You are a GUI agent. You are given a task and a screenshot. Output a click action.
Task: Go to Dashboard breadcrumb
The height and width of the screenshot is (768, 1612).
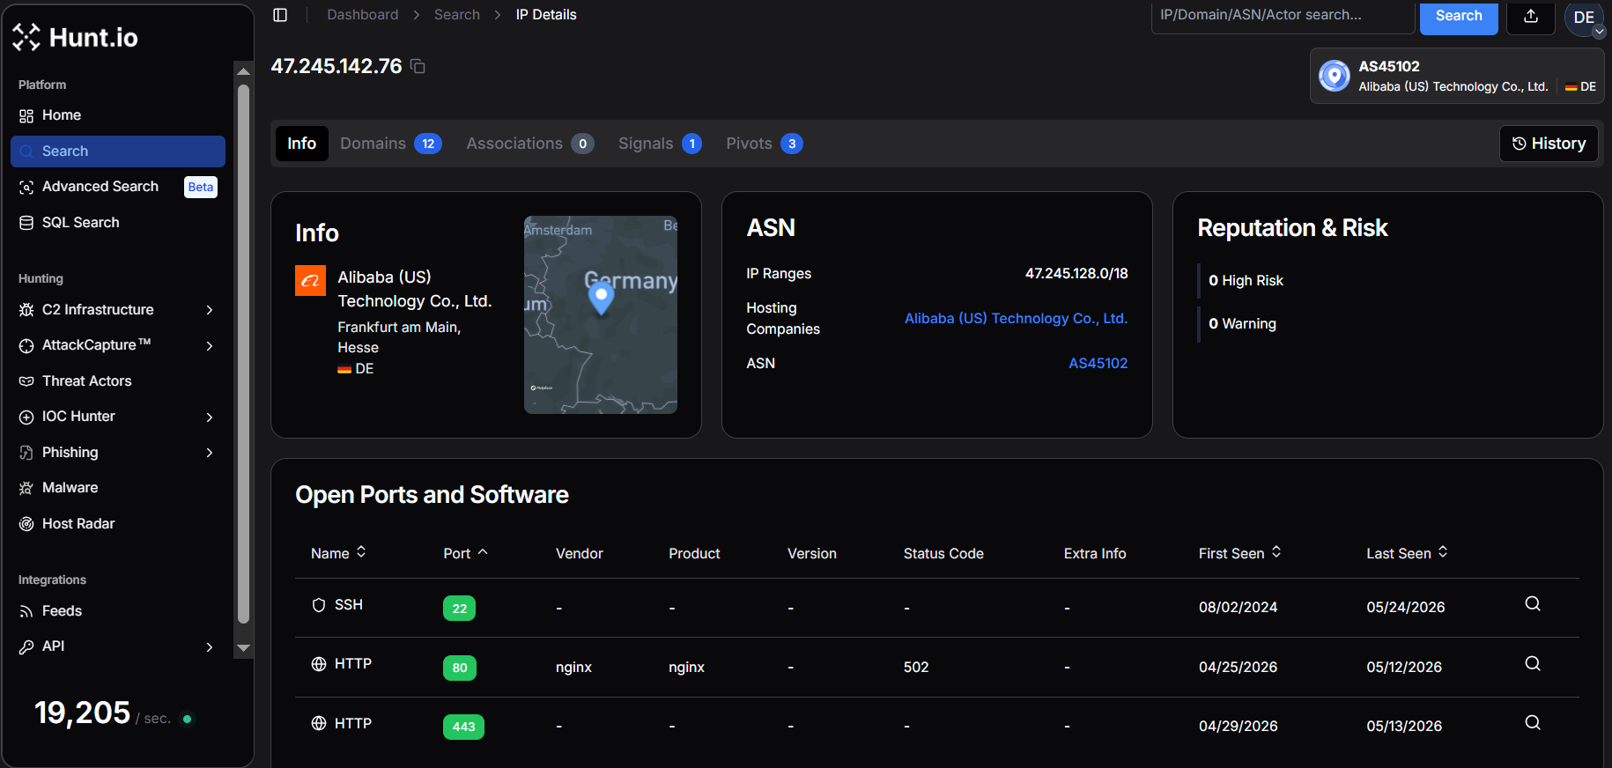(x=363, y=15)
